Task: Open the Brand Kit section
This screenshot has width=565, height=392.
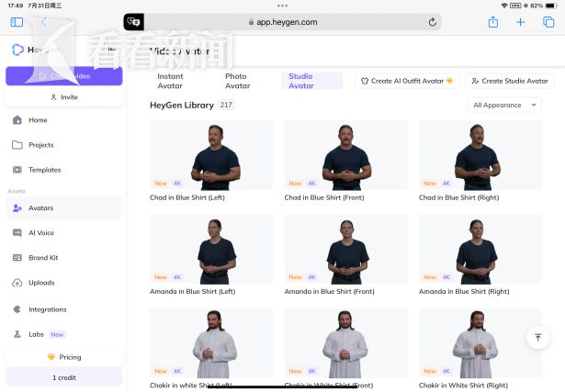Action: (64, 257)
